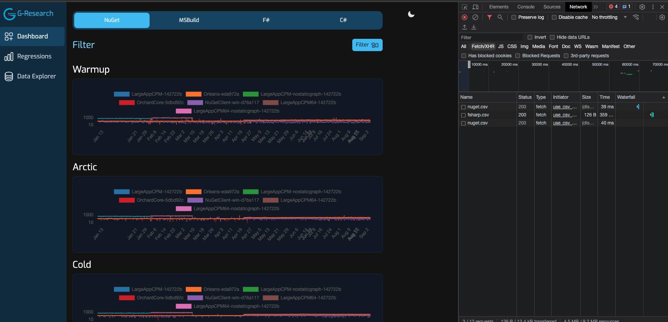668x322 pixels.
Task: Sort requests by Size column header
Action: click(589, 98)
